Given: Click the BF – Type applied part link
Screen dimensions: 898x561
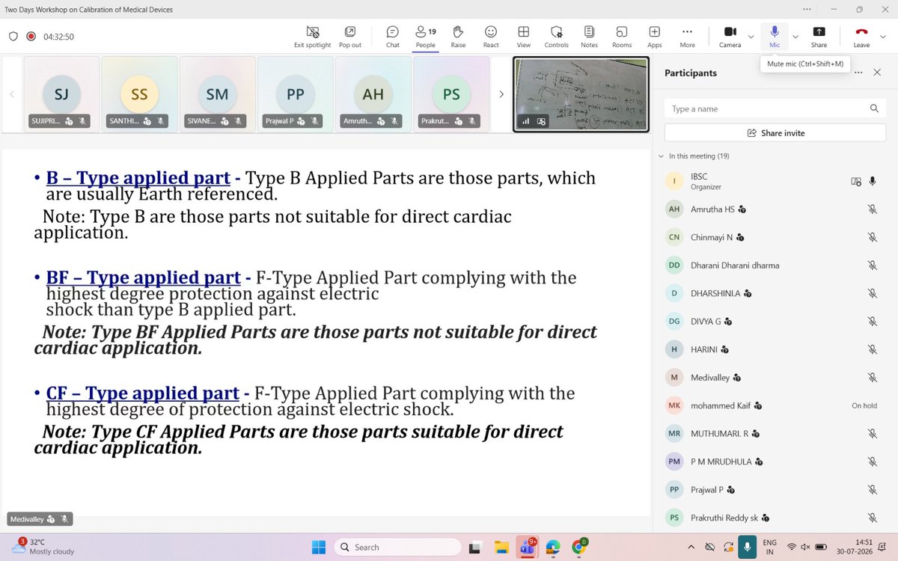Looking at the screenshot, I should point(144,278).
